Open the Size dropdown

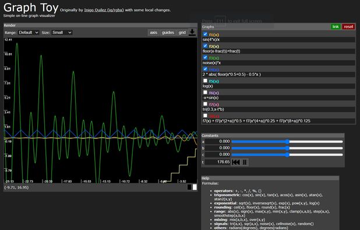(62, 33)
